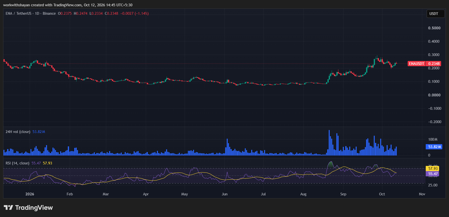Image resolution: width=449 pixels, height=217 pixels.
Task: Click the May label on time axis
Action: pyautogui.click(x=185, y=194)
